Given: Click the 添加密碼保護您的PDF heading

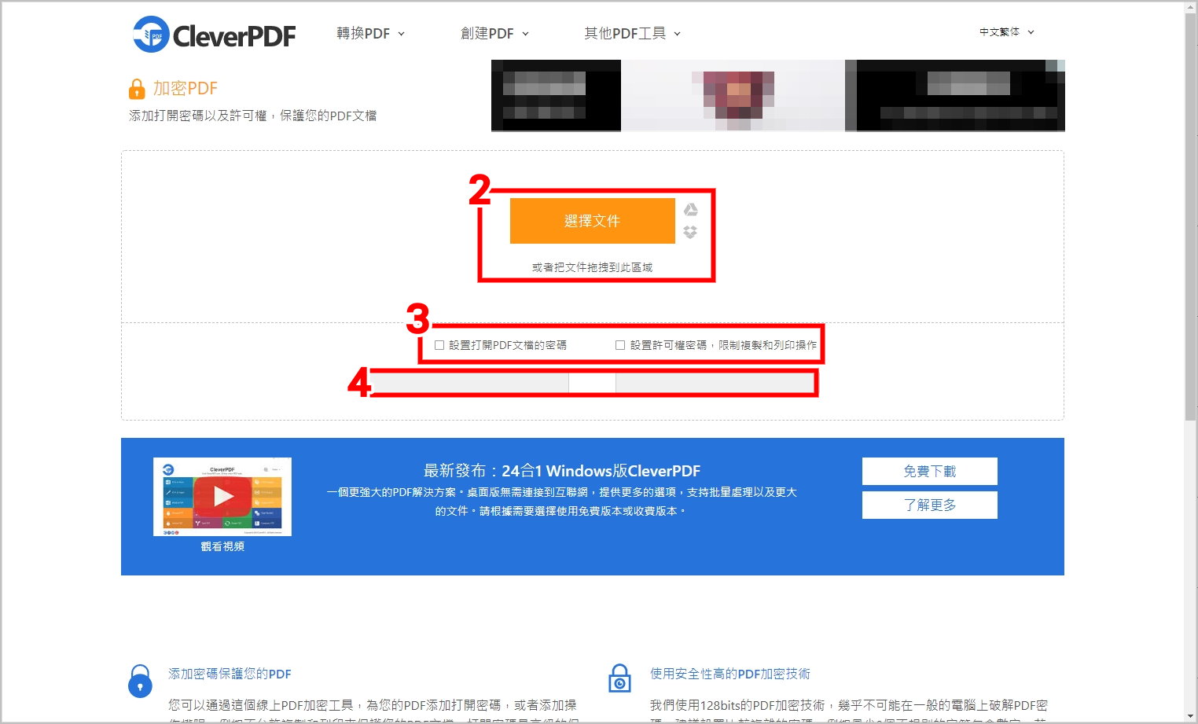Looking at the screenshot, I should pyautogui.click(x=230, y=674).
